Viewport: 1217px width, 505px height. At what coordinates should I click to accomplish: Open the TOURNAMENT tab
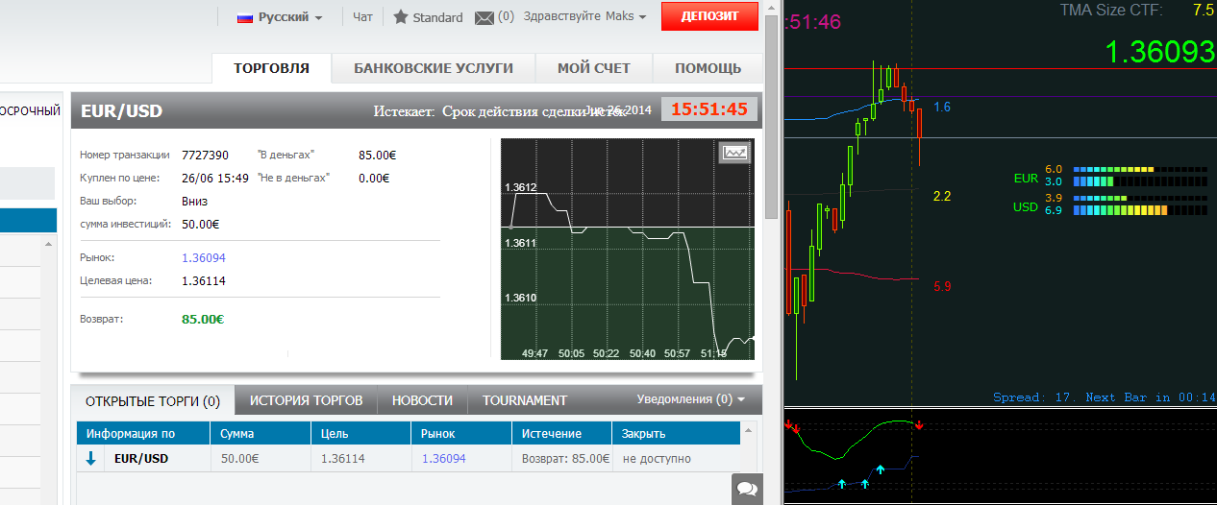(x=525, y=400)
